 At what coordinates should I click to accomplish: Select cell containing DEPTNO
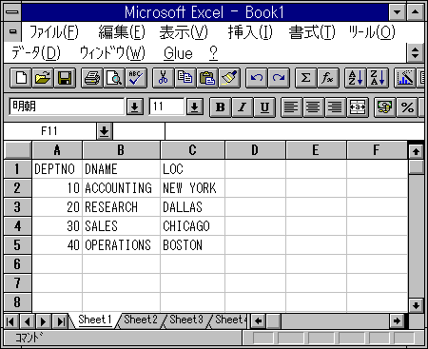[57, 169]
